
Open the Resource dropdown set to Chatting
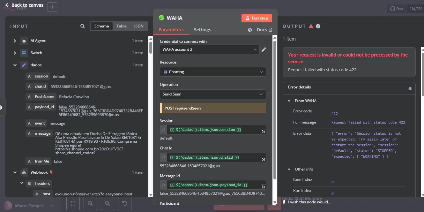coord(213,72)
